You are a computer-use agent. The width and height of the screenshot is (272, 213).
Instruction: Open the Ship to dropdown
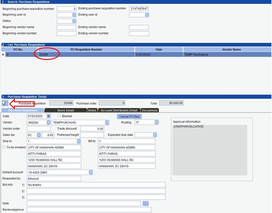click(79, 141)
